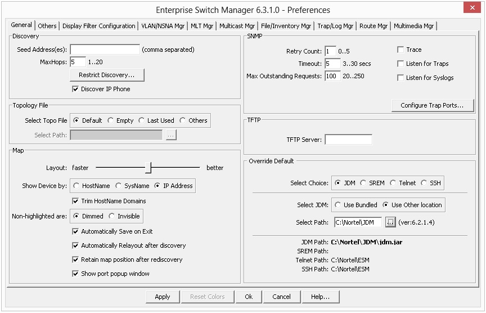Click the C:\Nortel\JDM path field
The height and width of the screenshot is (313, 486).
click(x=358, y=222)
